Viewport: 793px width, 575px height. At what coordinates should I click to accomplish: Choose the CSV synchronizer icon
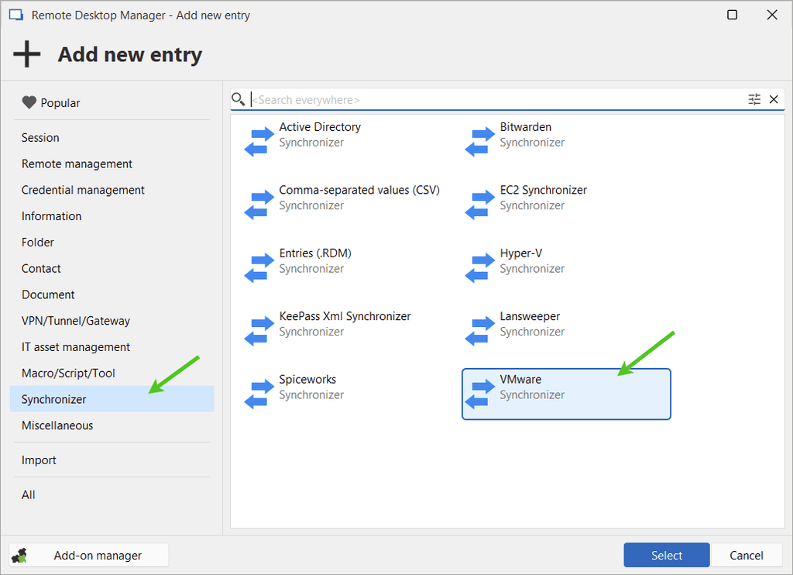pyautogui.click(x=259, y=204)
